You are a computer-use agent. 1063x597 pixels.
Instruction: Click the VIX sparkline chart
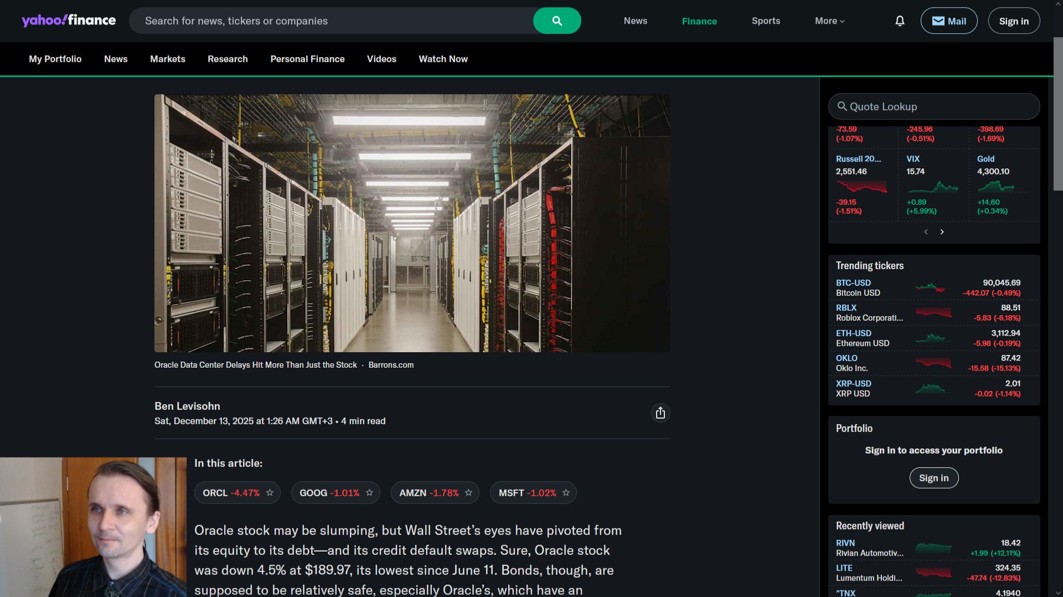tap(932, 187)
